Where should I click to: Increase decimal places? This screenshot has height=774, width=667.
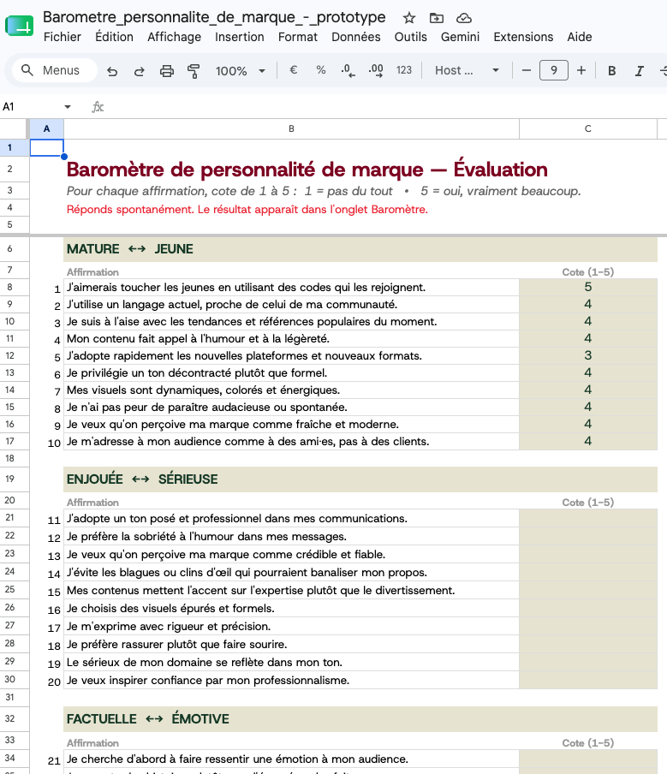click(376, 70)
